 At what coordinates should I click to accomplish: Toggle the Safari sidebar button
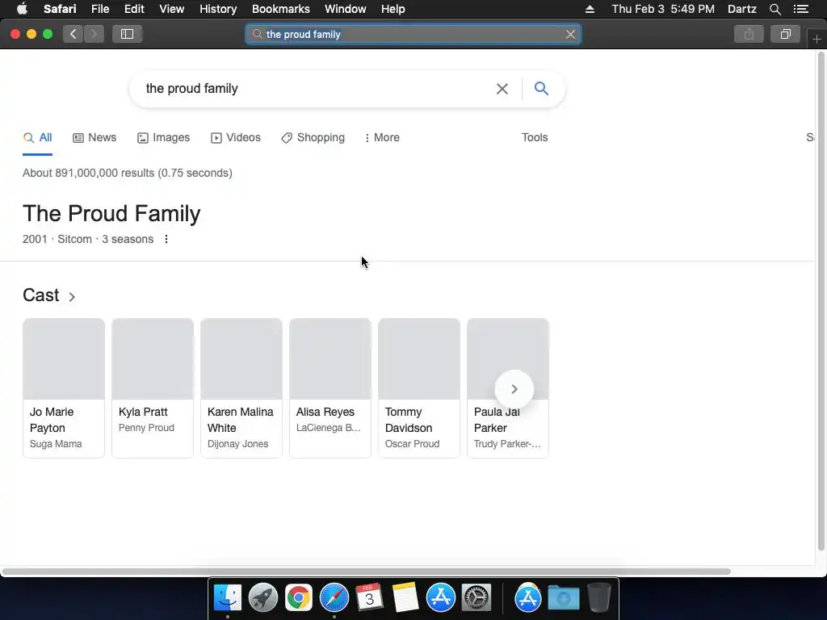click(x=127, y=34)
